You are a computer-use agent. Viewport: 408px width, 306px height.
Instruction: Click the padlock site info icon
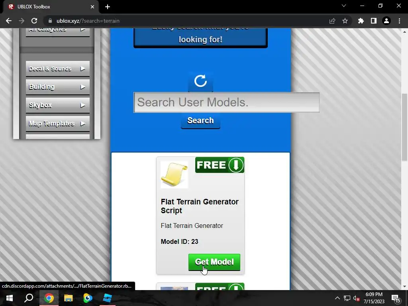(50, 21)
